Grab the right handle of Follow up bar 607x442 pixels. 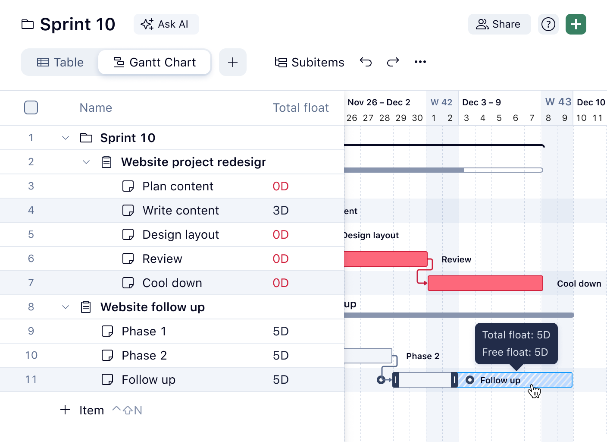(454, 380)
